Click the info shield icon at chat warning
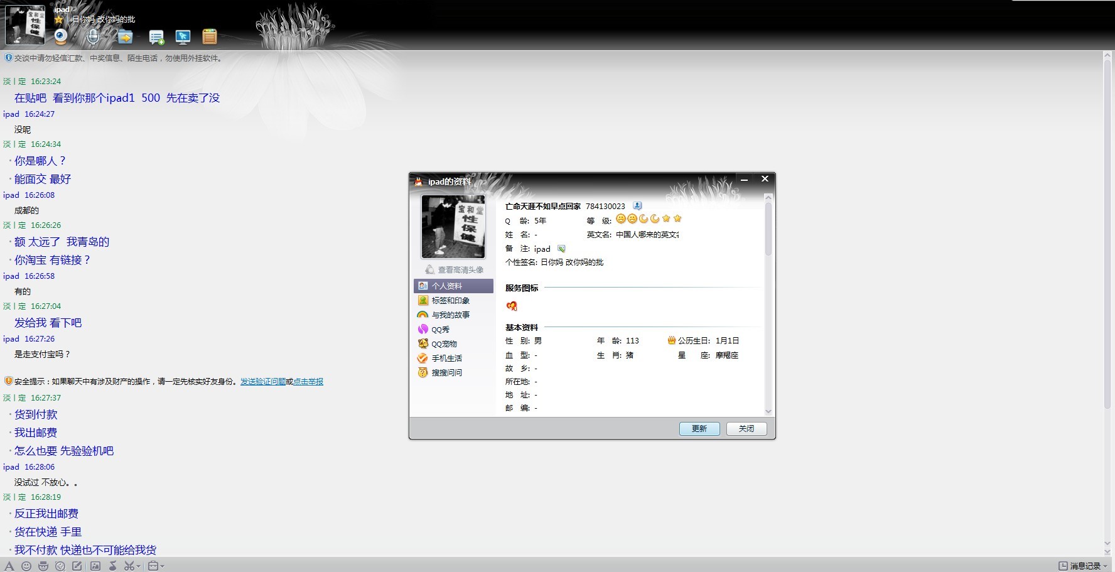The width and height of the screenshot is (1115, 572). pyautogui.click(x=8, y=58)
